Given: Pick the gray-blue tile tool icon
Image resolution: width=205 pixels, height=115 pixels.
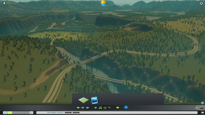Looking at the screenshot, I should coord(87,108).
